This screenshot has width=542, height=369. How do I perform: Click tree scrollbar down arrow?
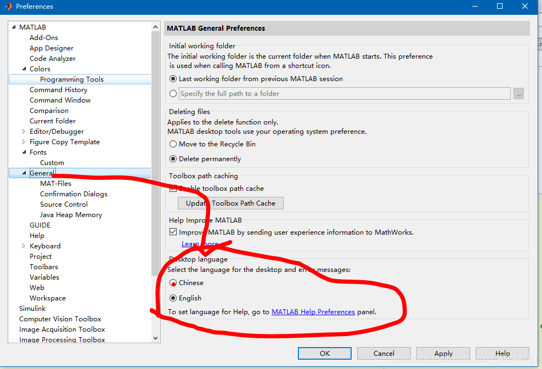click(156, 338)
